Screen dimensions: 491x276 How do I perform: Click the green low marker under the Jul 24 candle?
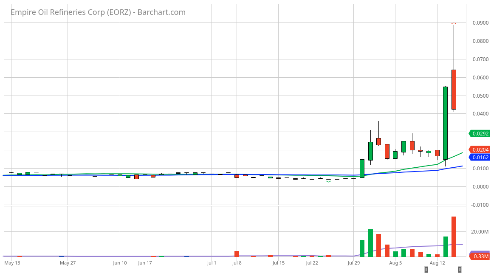pos(328,181)
